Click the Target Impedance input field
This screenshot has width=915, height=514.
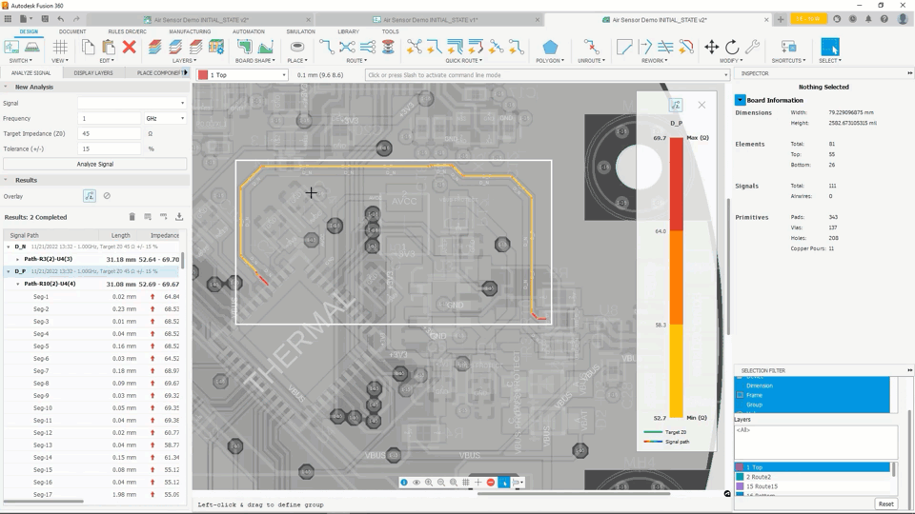tap(110, 133)
